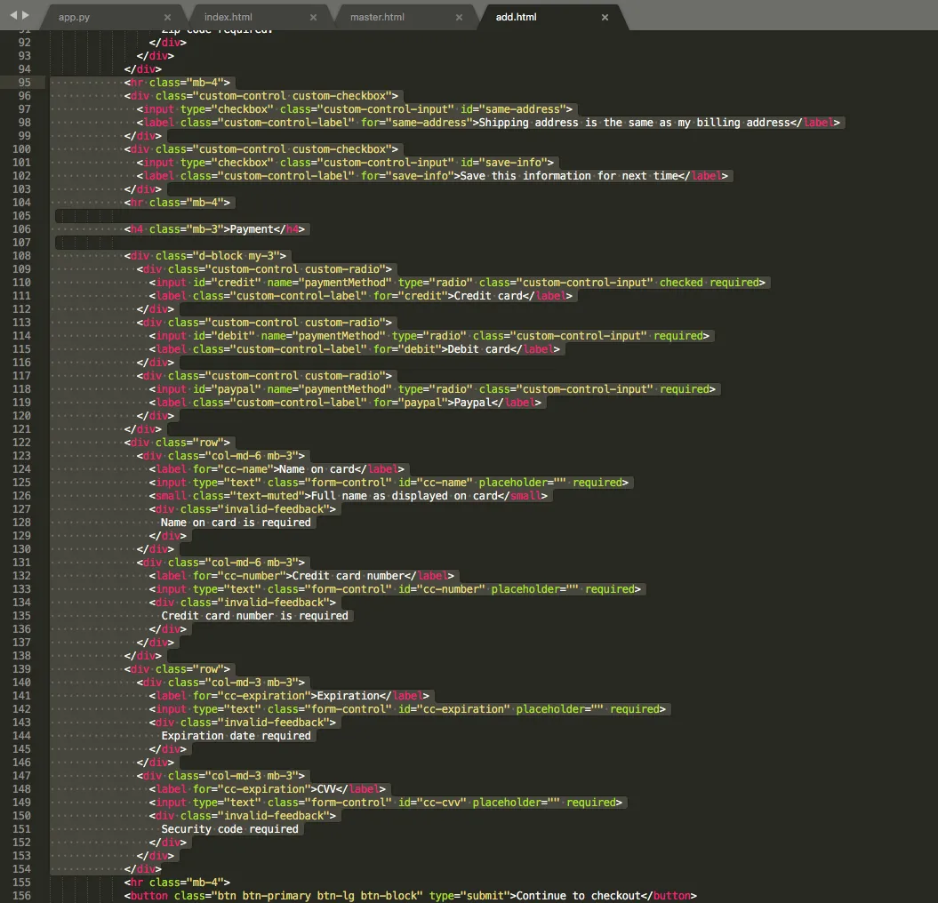The height and width of the screenshot is (903, 938).
Task: Click 'Name on card is required' text
Action: pos(236,523)
